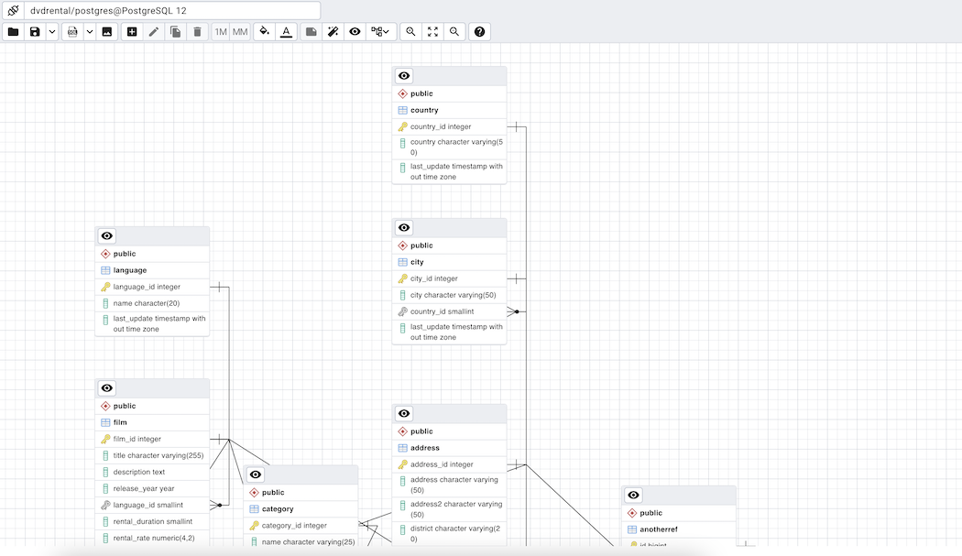Clone the selected table
This screenshot has height=556, width=962.
point(175,31)
